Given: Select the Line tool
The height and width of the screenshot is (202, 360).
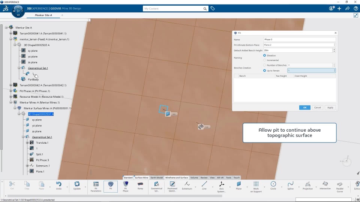Looking at the screenshot, I should point(204,185).
